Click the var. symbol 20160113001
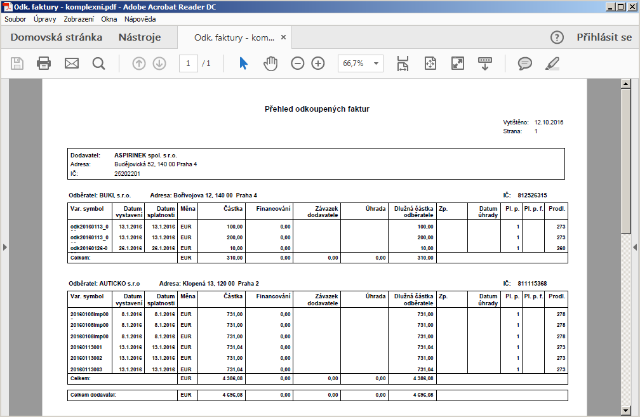The height and width of the screenshot is (417, 640). pos(86,348)
